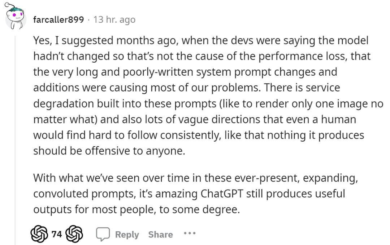Click the 74 vote count
The height and width of the screenshot is (245, 390).
coord(57,235)
